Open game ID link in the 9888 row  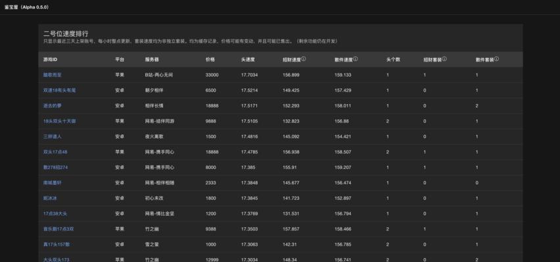coord(59,121)
